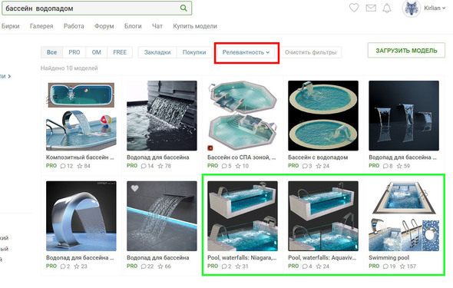Open messages envelope icon
The height and width of the screenshot is (288, 453).
371,8
